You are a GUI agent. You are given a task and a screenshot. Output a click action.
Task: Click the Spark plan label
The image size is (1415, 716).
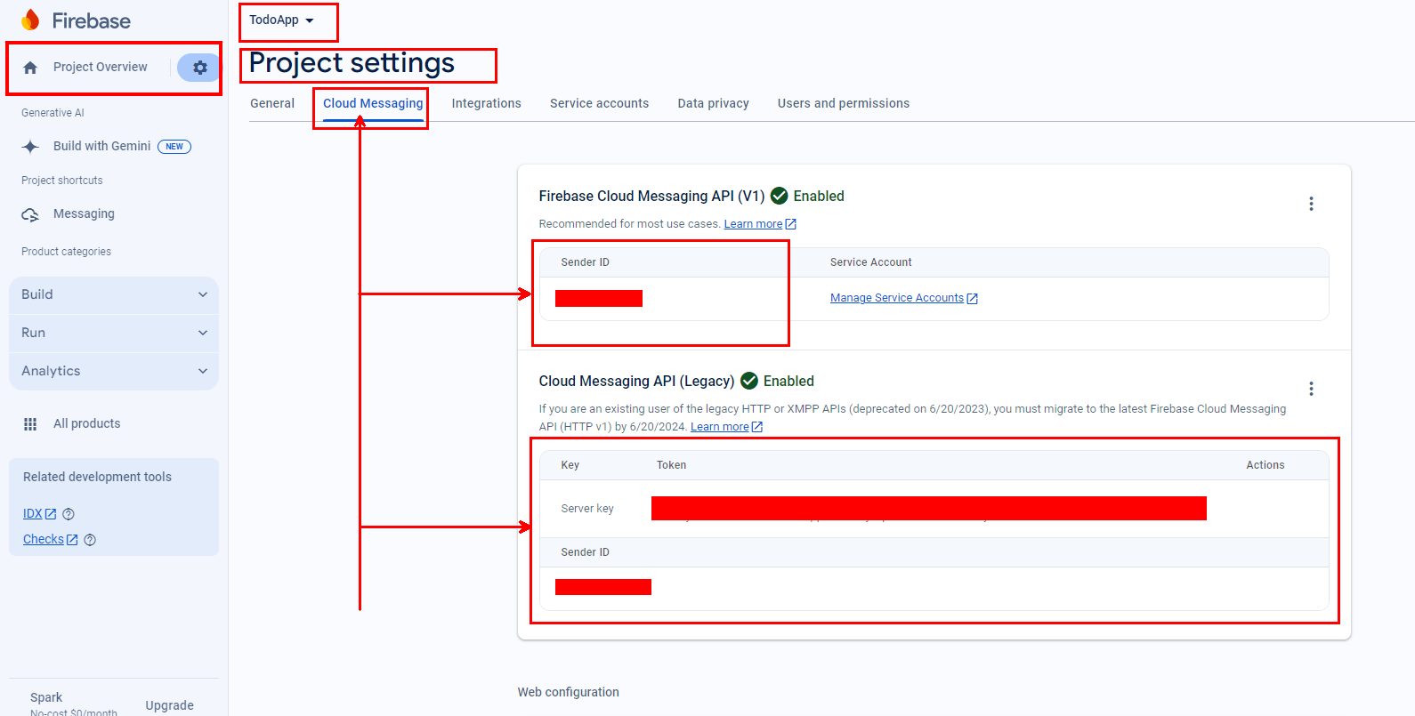pyautogui.click(x=46, y=697)
